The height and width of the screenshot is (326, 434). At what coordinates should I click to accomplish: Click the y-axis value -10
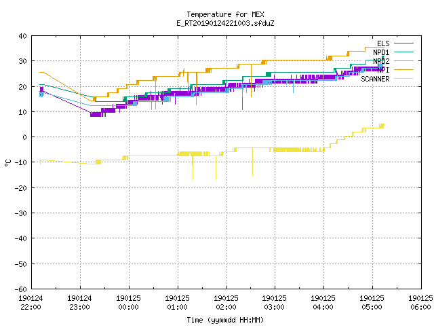tap(21, 162)
